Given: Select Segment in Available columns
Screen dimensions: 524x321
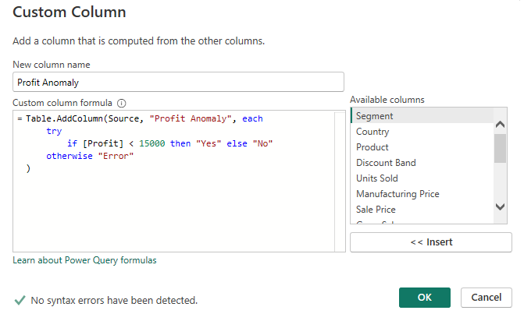Looking at the screenshot, I should (422, 115).
